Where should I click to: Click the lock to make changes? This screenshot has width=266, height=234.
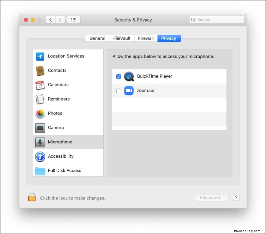(x=32, y=197)
